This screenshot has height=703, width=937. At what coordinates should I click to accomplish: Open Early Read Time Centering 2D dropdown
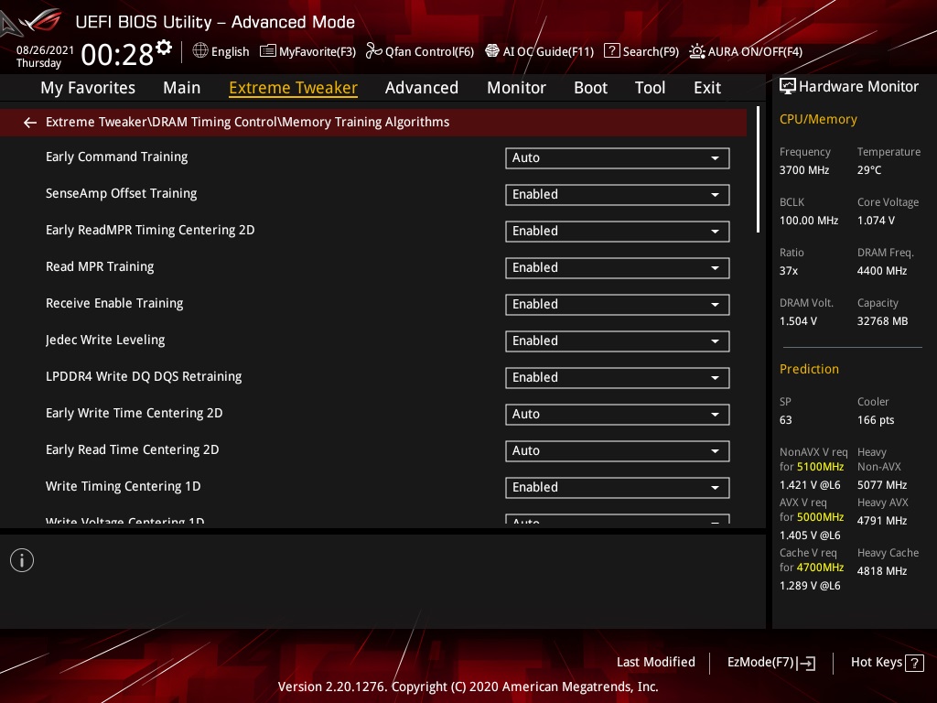[x=618, y=450]
